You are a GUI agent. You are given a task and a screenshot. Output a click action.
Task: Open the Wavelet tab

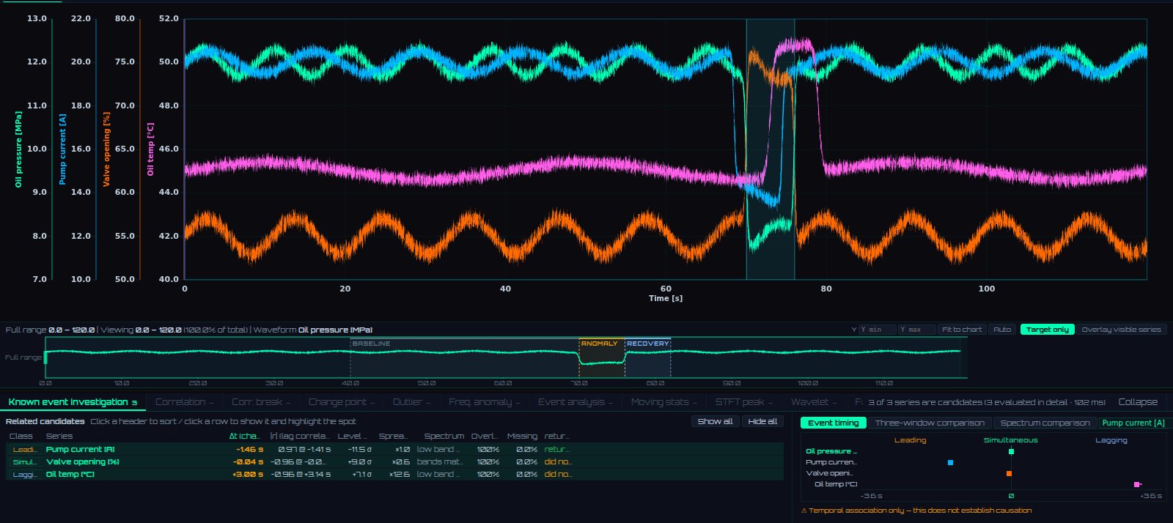(814, 402)
